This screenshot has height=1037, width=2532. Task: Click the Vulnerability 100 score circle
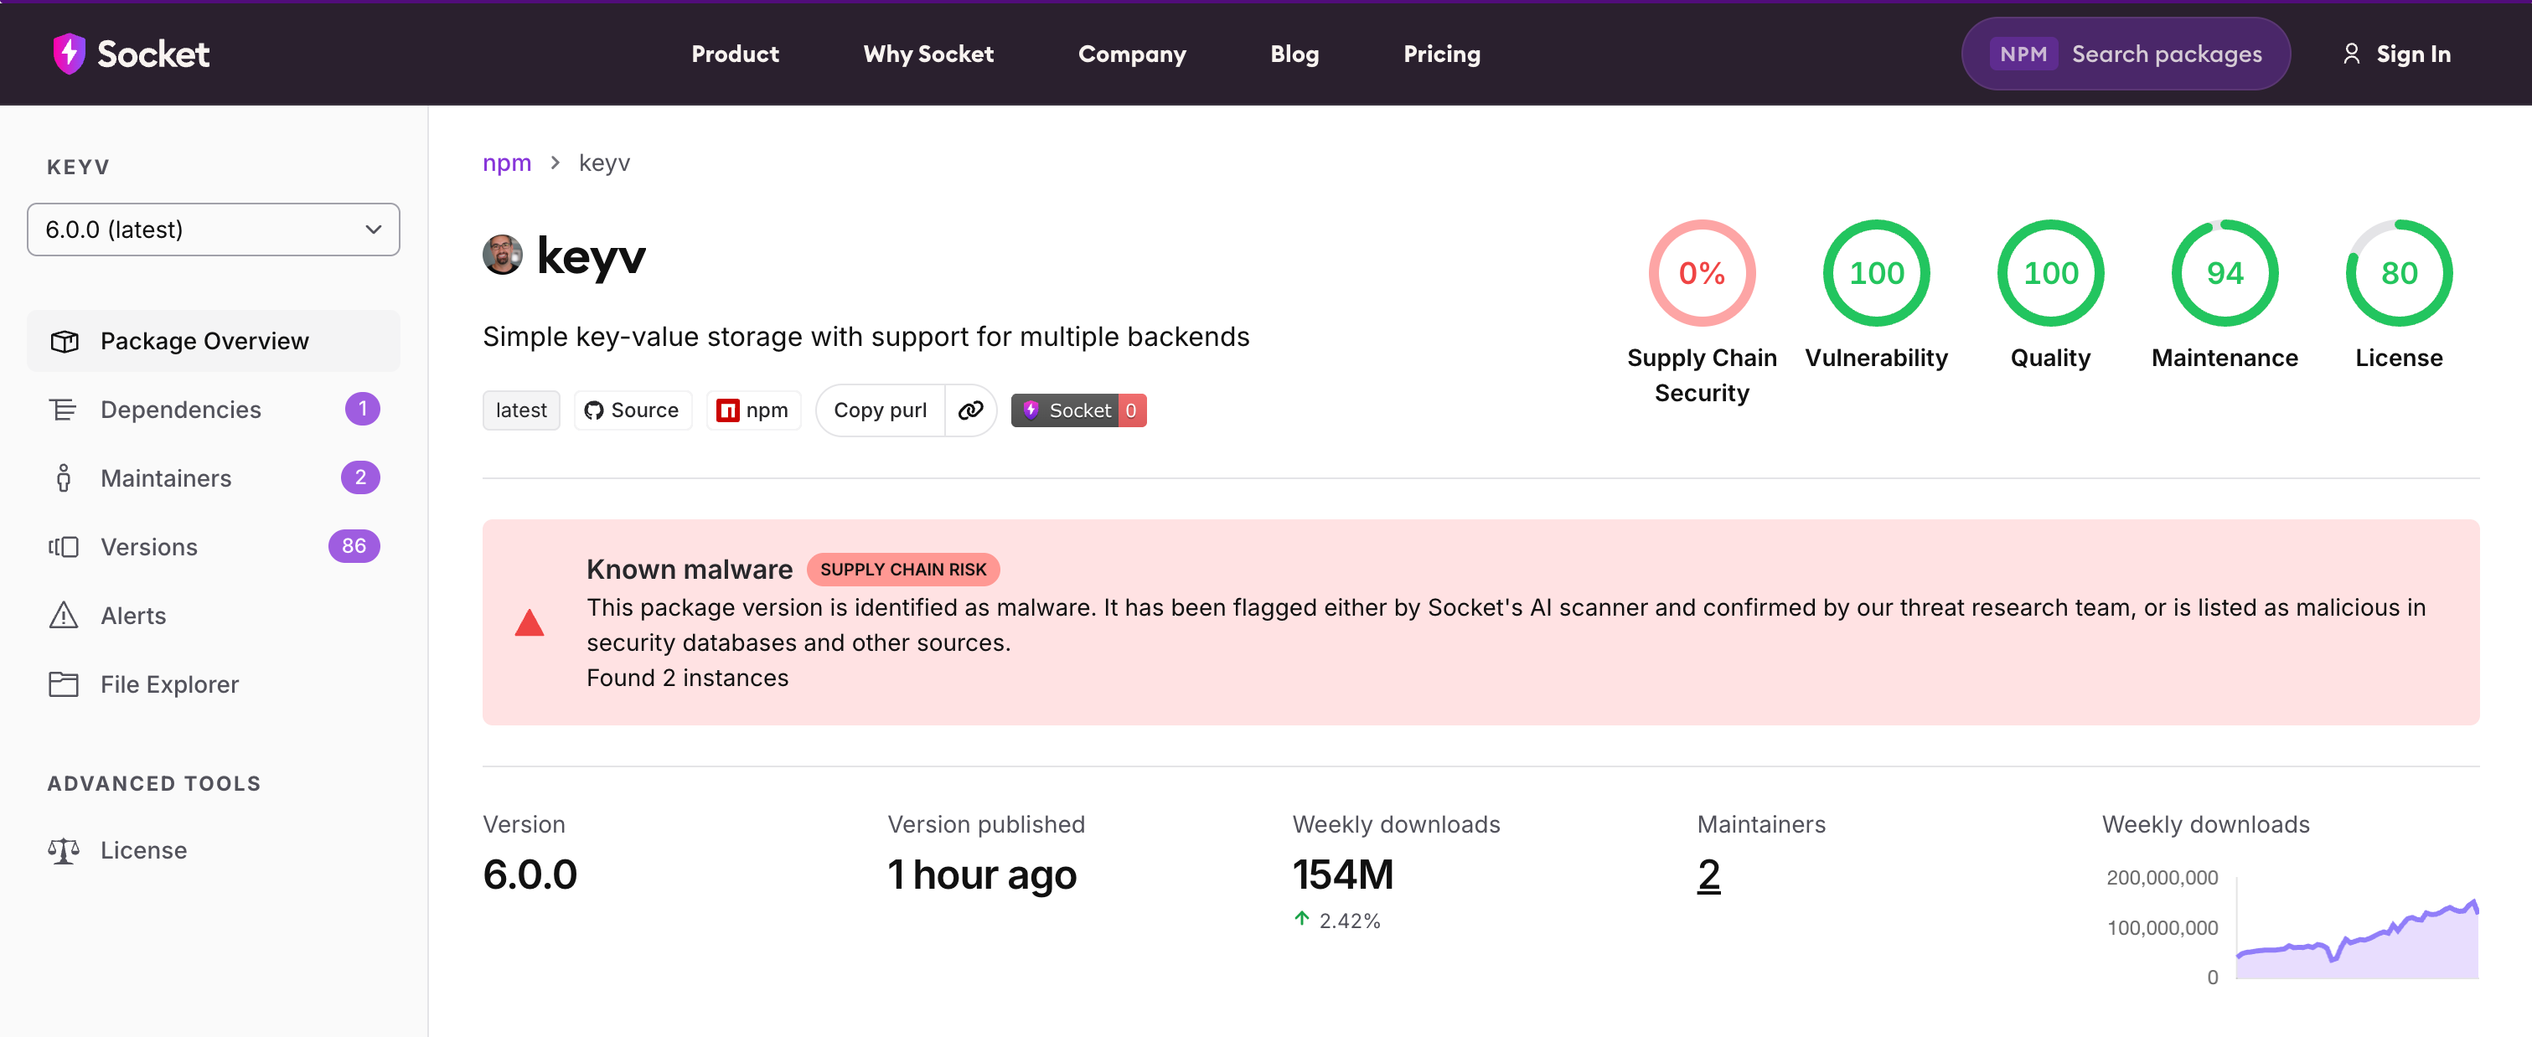(1877, 272)
